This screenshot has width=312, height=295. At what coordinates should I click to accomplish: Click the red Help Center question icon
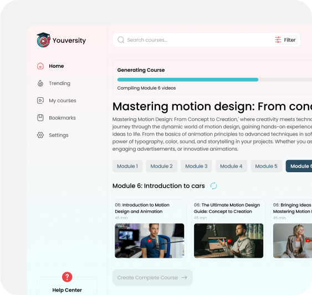67,277
